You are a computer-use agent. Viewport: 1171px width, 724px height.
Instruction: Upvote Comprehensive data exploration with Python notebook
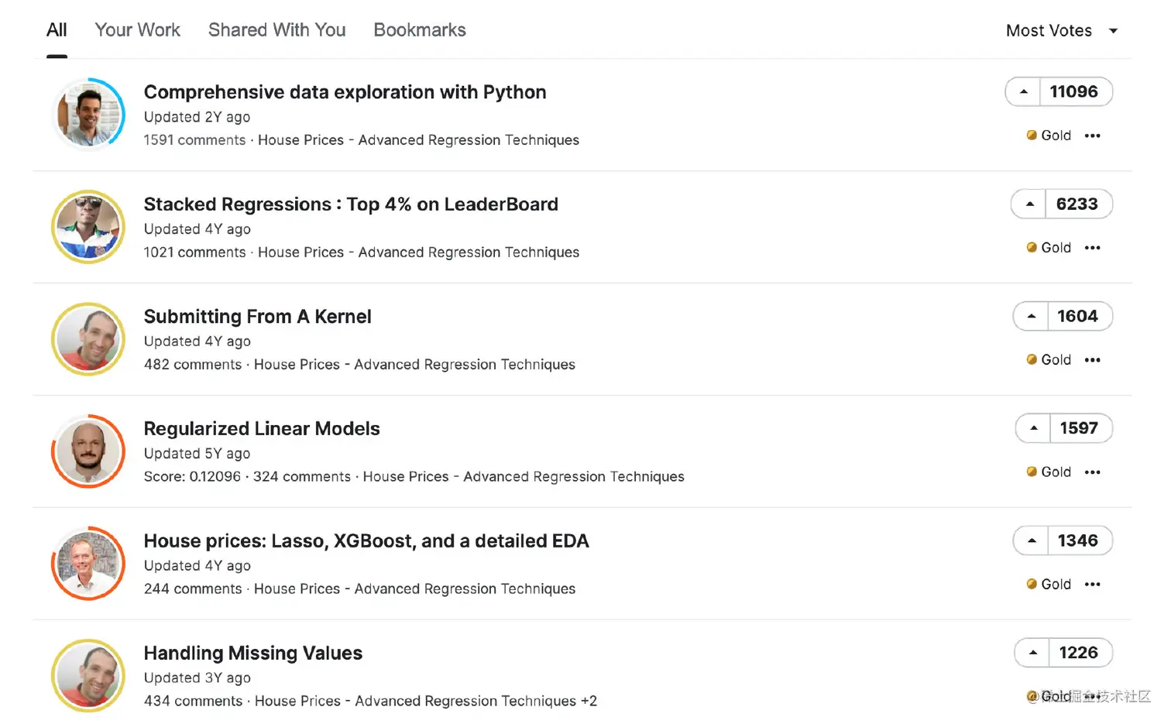coord(1023,92)
